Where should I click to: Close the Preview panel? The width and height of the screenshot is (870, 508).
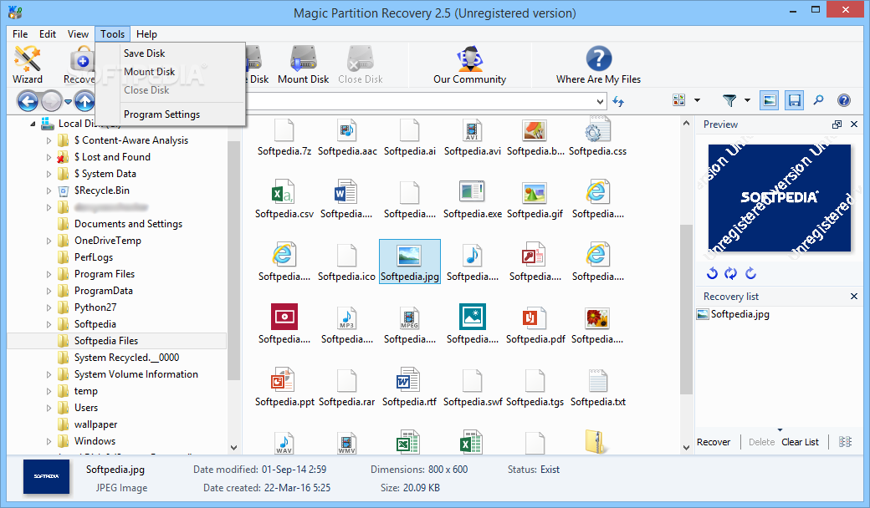(x=854, y=124)
